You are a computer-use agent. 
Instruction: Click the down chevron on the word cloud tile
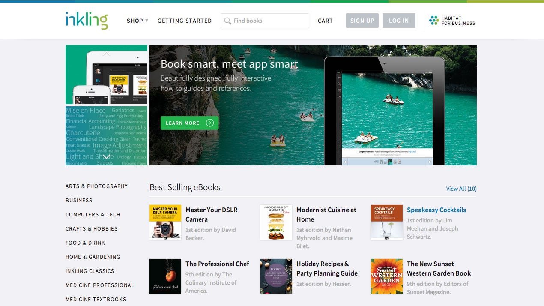click(x=106, y=157)
